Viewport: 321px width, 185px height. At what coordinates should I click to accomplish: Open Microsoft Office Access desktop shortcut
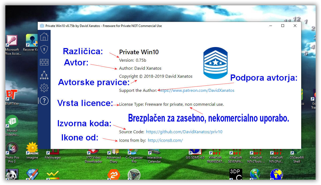[13, 45]
